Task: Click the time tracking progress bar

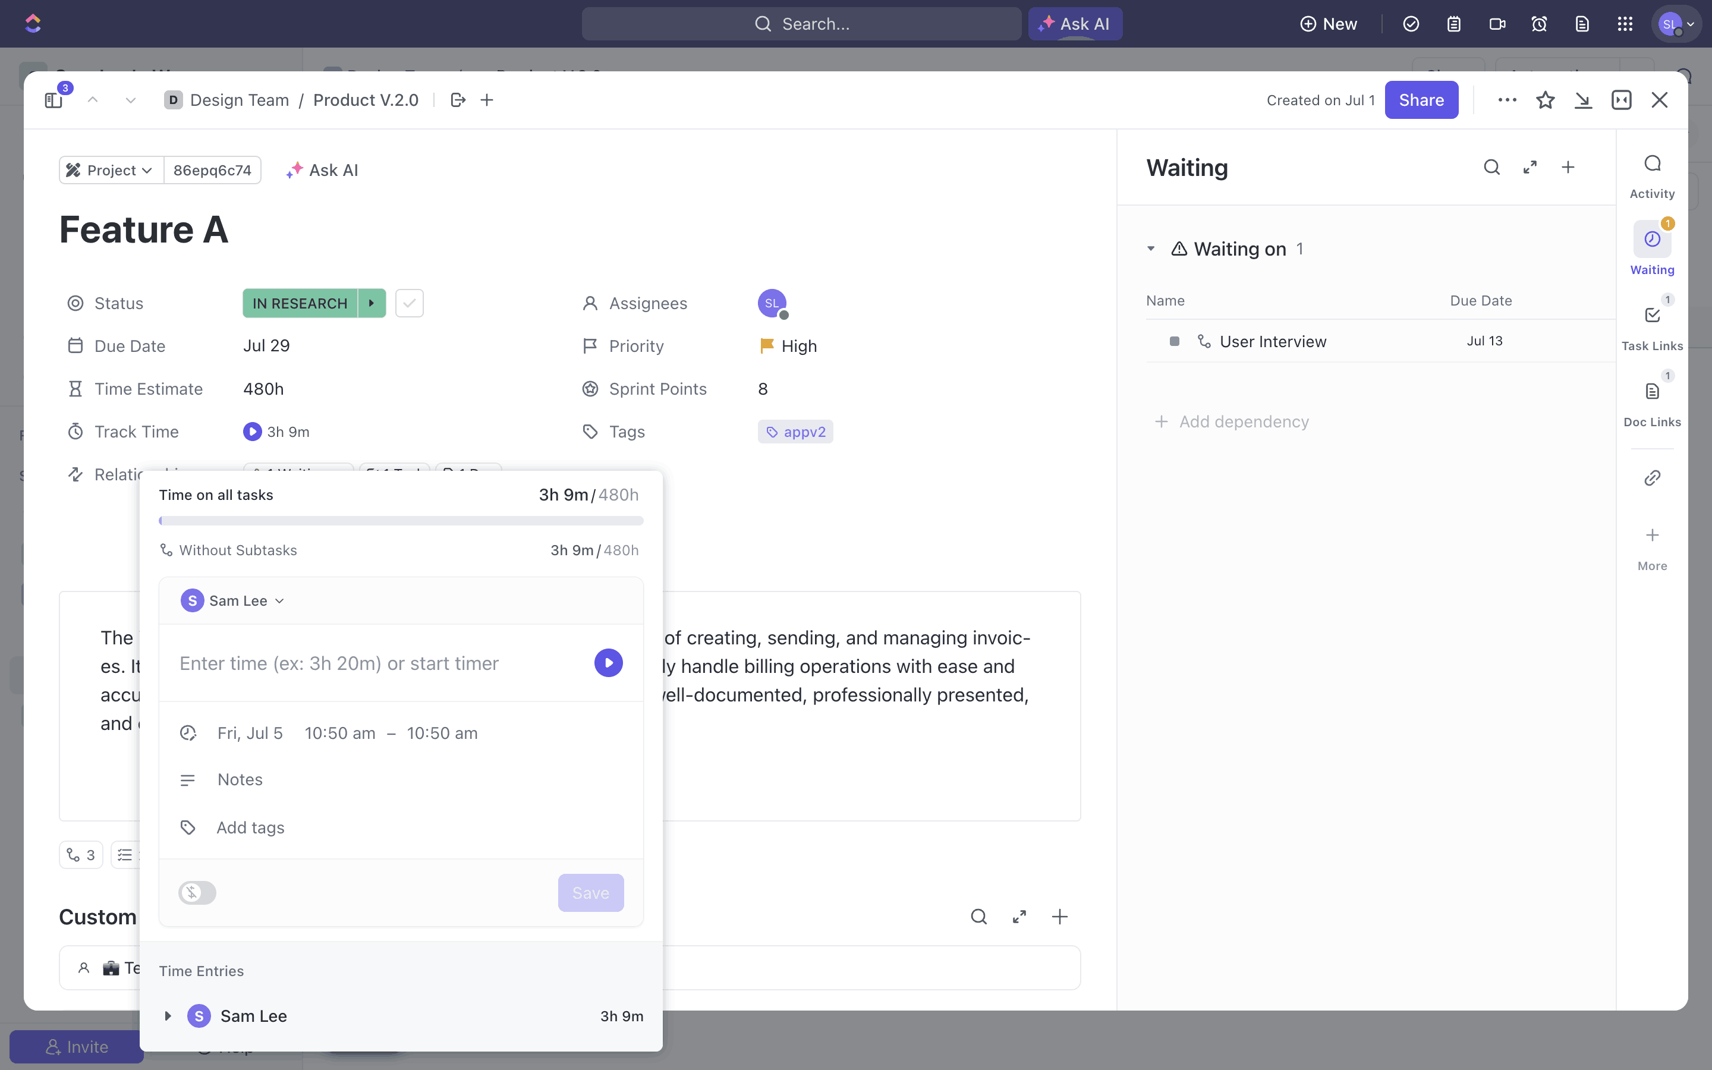Action: pos(401,521)
